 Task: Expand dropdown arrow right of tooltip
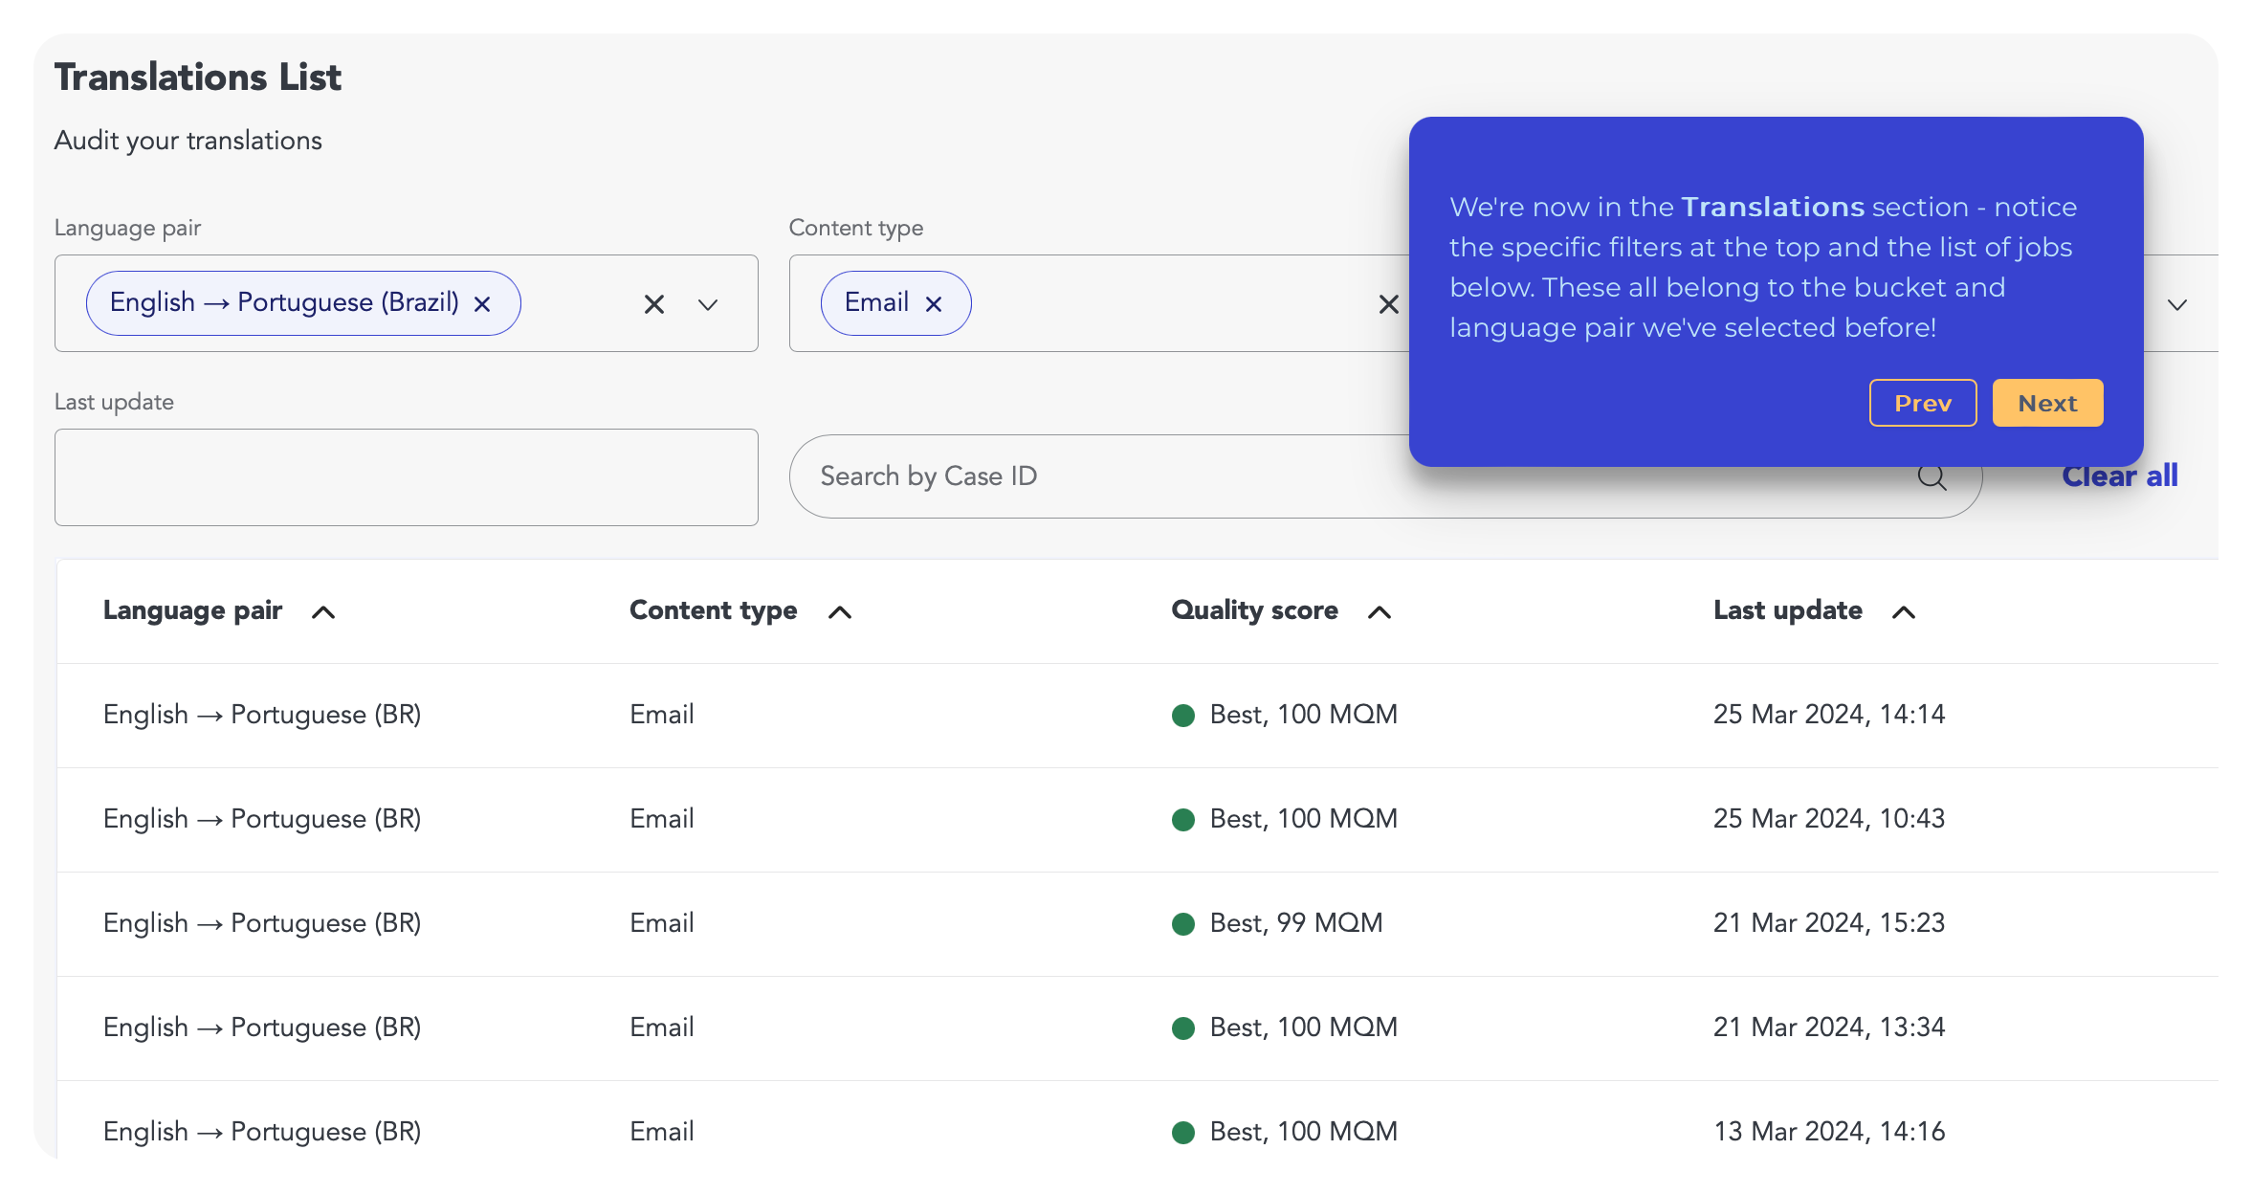point(2177,304)
